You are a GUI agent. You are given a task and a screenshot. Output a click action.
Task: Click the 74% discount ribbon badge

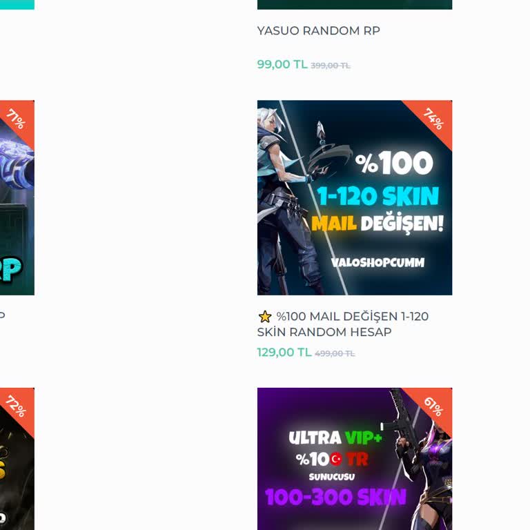[x=434, y=118]
